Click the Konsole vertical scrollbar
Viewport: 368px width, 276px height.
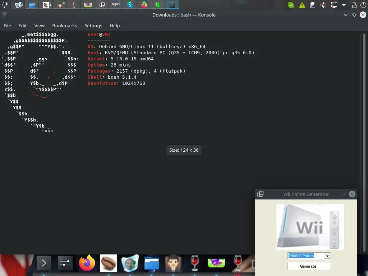tap(364, 142)
